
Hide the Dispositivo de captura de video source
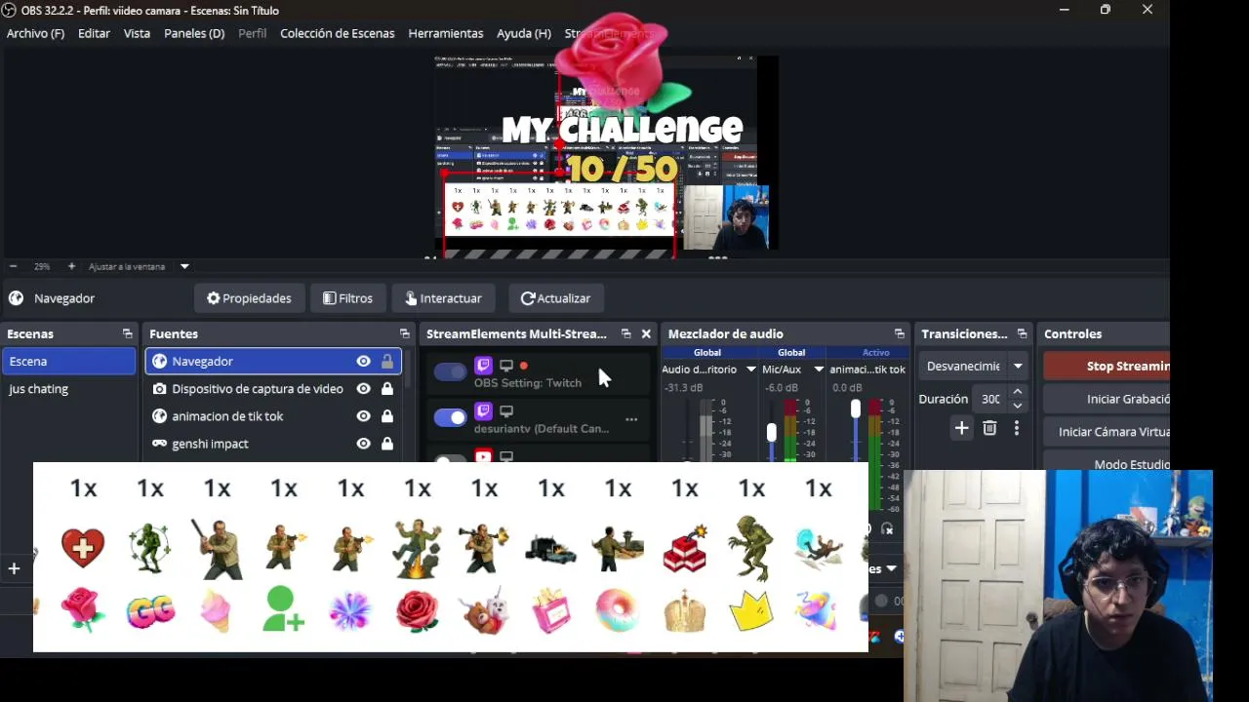tap(363, 389)
